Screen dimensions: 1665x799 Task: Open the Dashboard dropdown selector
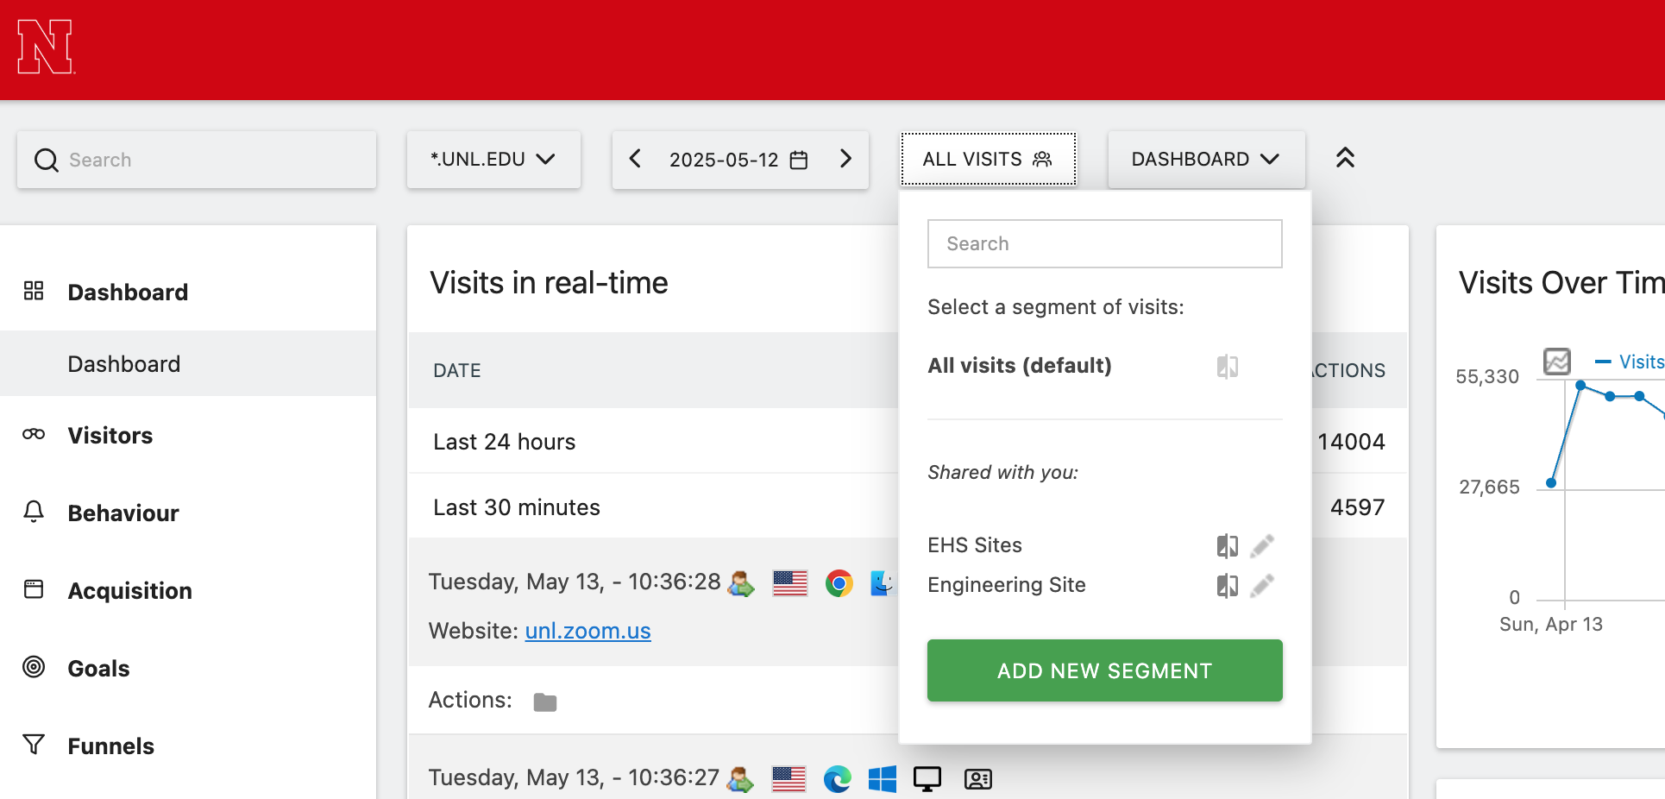[1205, 160]
